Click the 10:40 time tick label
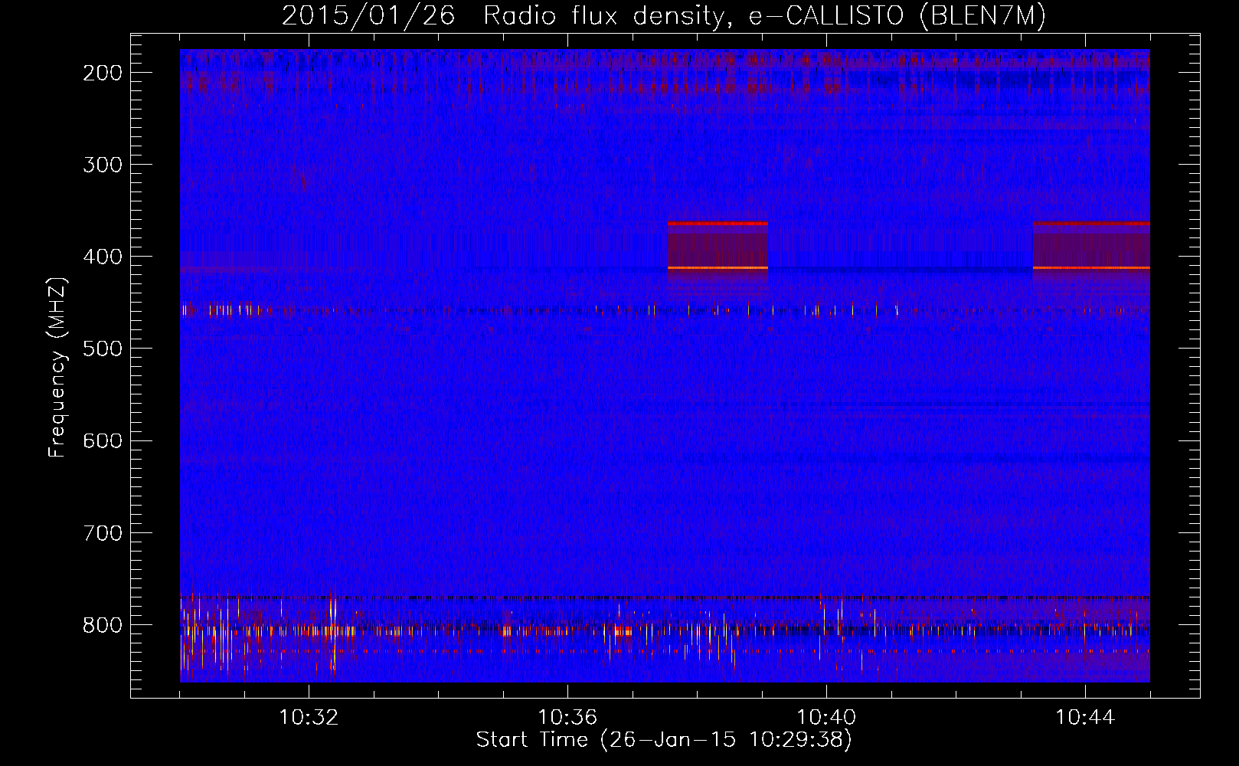This screenshot has height=766, width=1239. click(826, 718)
